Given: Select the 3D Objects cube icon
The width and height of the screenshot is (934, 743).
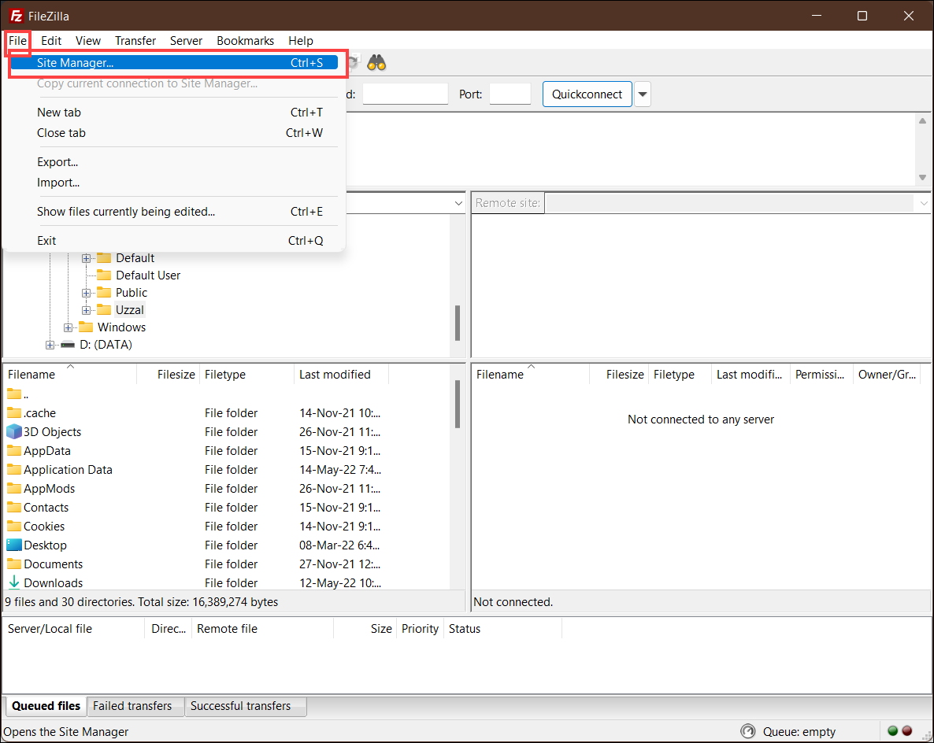Looking at the screenshot, I should [x=13, y=431].
